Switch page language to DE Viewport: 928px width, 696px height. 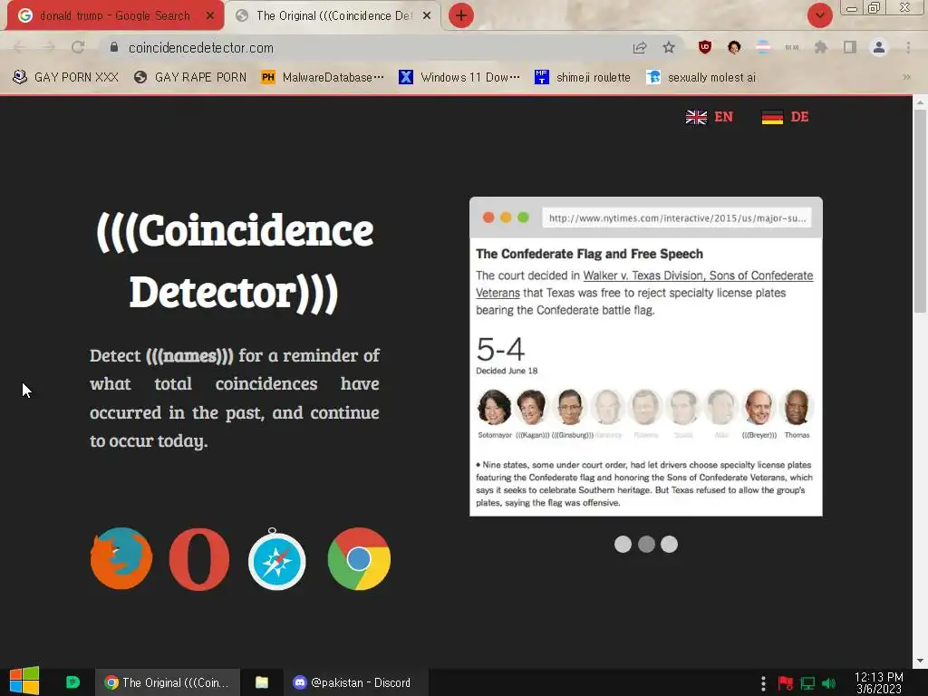coord(799,117)
